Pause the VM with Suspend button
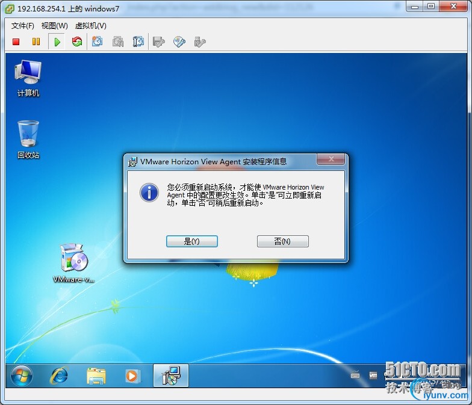This screenshot has height=405, width=472. coord(36,42)
